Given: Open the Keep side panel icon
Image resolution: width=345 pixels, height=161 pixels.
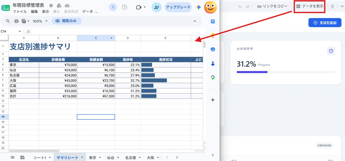Looking at the screenshot, I should pos(213,35).
